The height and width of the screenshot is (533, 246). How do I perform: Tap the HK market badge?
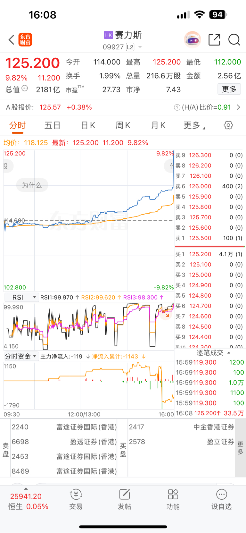(109, 35)
